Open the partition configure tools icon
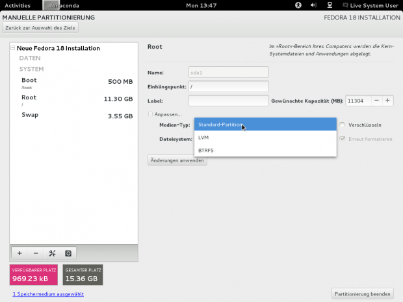The height and width of the screenshot is (302, 403). click(52, 253)
